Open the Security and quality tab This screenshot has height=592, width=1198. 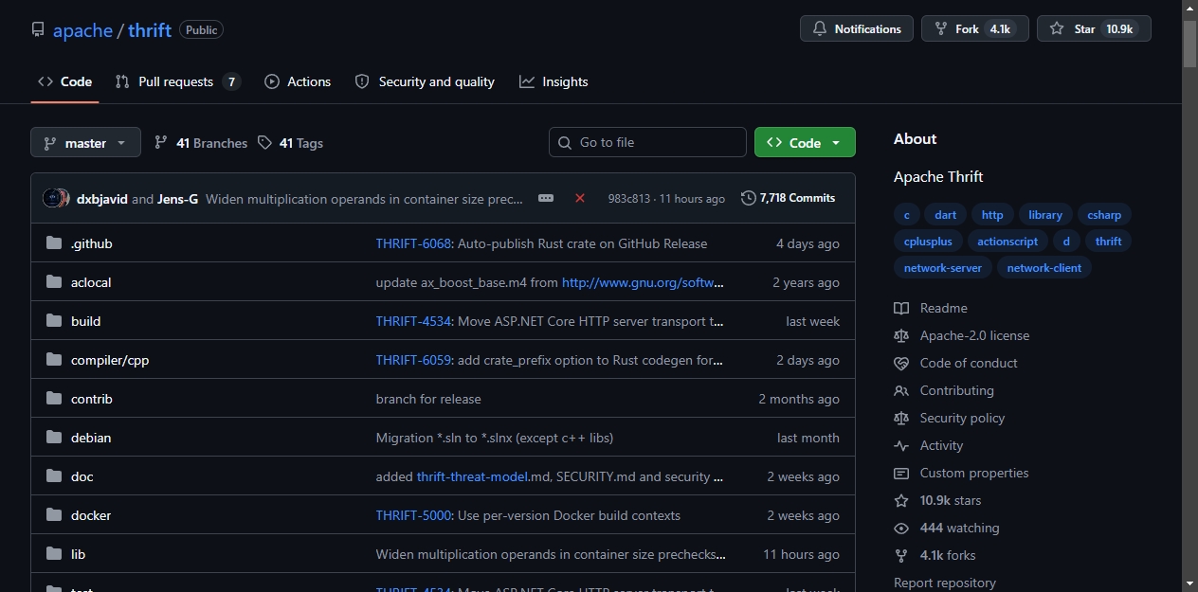[425, 81]
